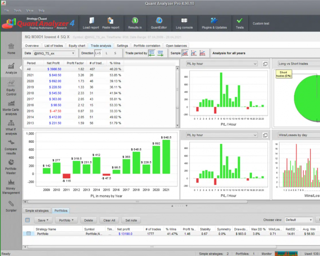Open the Results in currency icon
Image resolution: width=320 pixels, height=256 pixels.
click(x=135, y=21)
